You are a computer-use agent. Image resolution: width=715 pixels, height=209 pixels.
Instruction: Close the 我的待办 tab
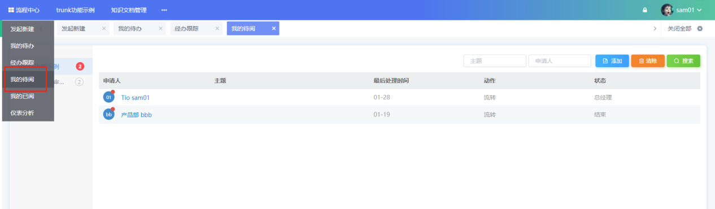[x=160, y=28]
